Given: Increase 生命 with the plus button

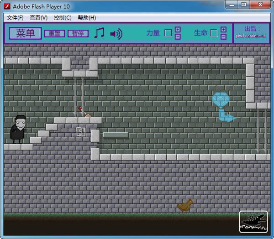Looking at the screenshot, I should [223, 30].
